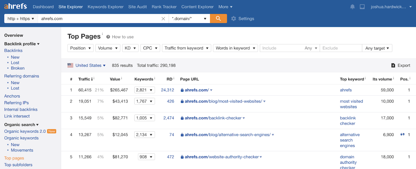Open Settings via the gear icon
Screen dimensions: 416x169
tap(233, 19)
